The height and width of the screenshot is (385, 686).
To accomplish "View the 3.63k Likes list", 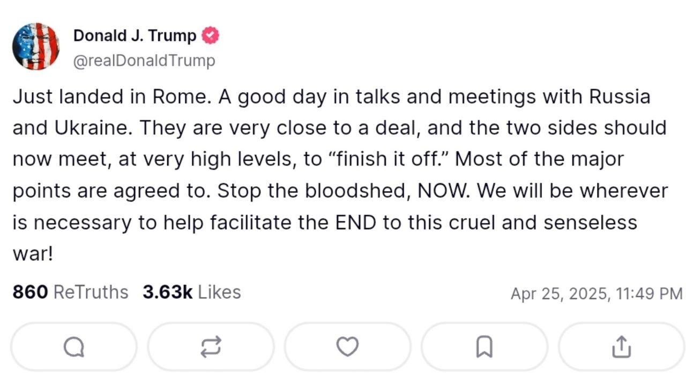I will pos(191,292).
